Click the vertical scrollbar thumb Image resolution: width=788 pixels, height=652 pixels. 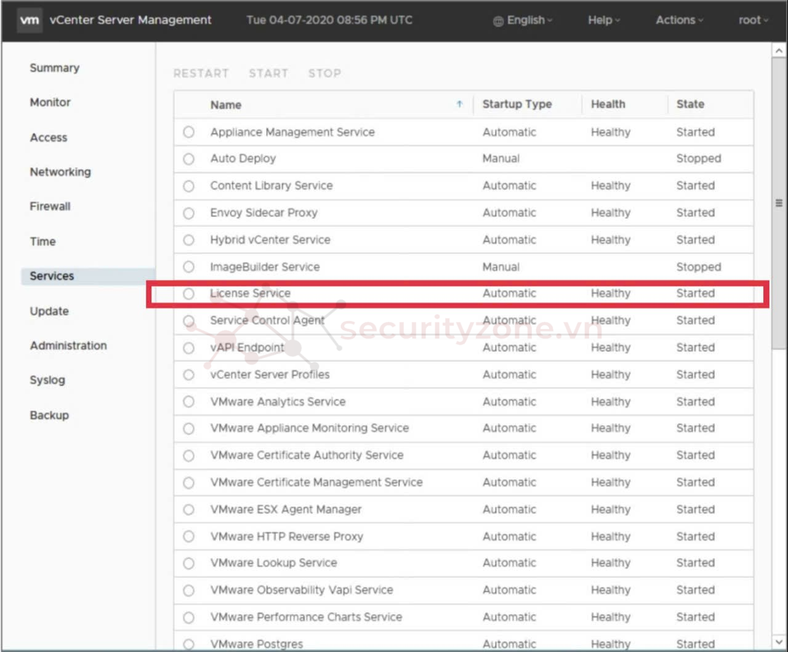coord(779,203)
